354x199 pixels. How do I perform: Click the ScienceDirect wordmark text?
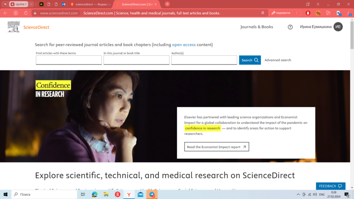tap(36, 27)
